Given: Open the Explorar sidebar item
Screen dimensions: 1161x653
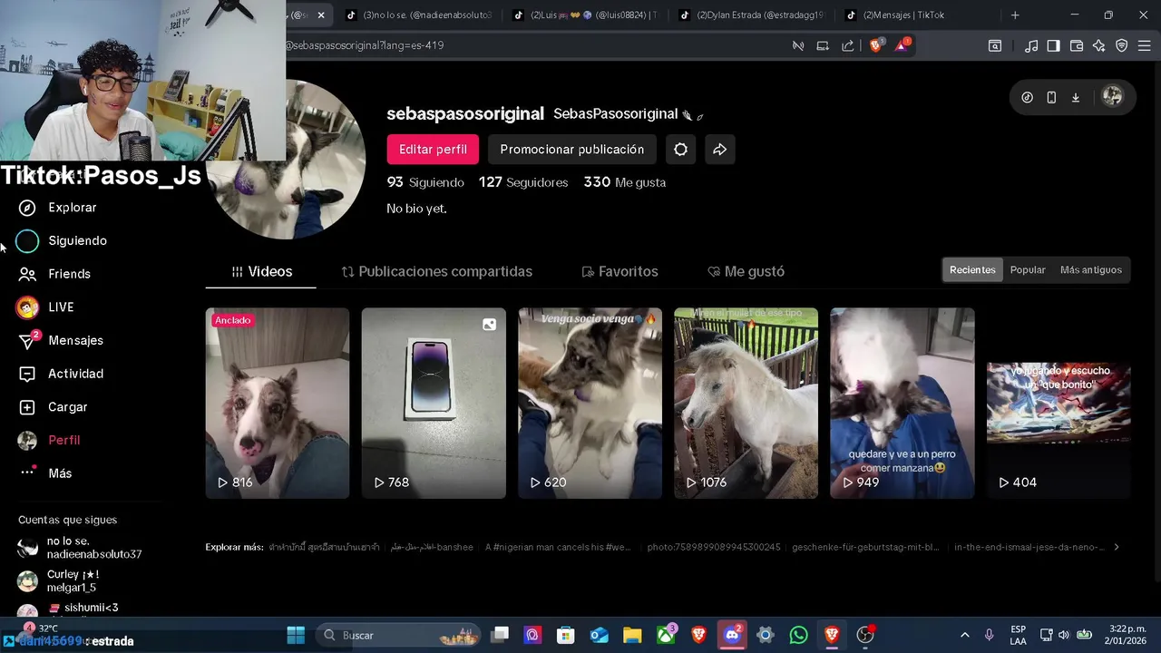Looking at the screenshot, I should tap(58, 208).
